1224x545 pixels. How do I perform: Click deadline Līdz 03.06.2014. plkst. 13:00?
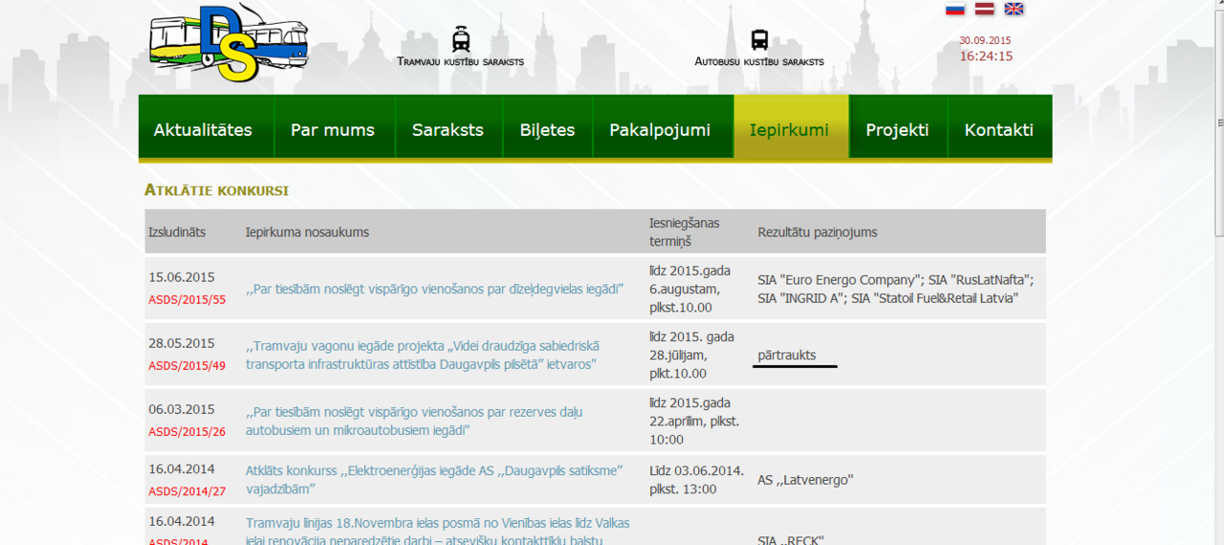click(696, 480)
